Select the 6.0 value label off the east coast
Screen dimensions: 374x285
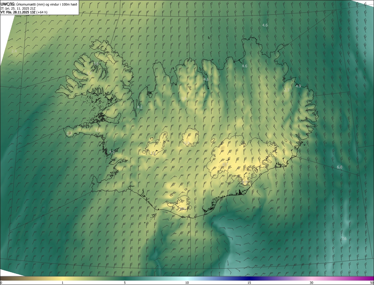pos(340,167)
